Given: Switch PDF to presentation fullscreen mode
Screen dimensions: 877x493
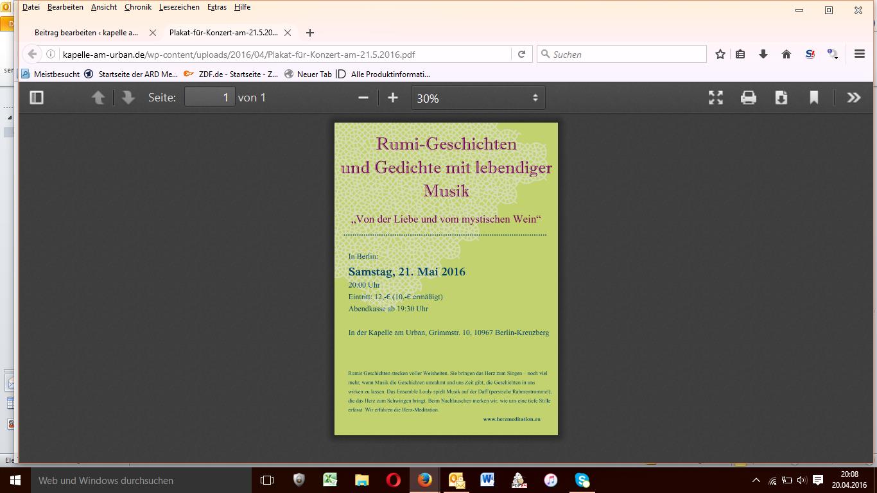Looking at the screenshot, I should coord(715,98).
